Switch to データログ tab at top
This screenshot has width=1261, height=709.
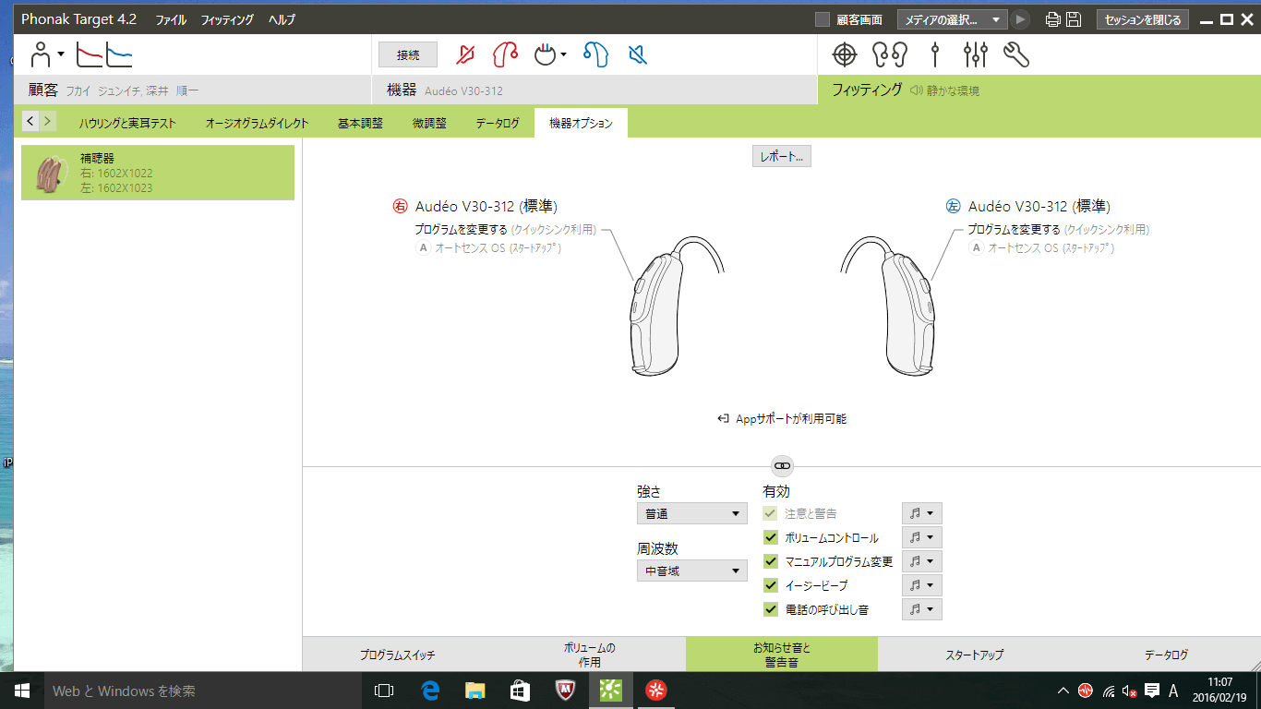tap(498, 123)
